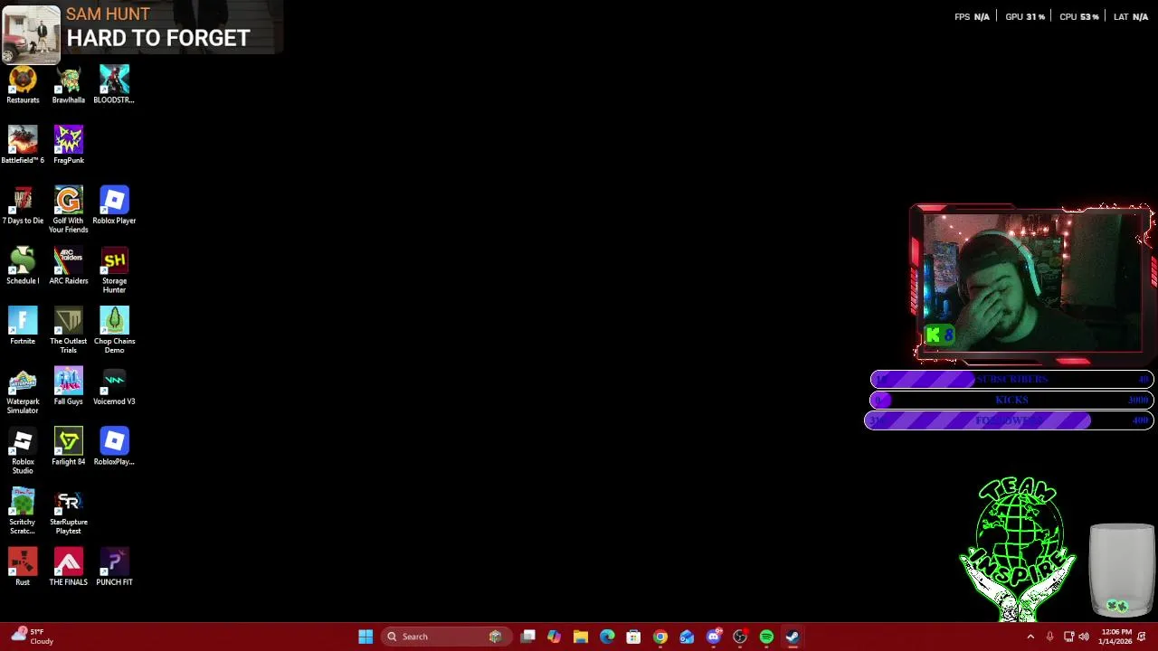The height and width of the screenshot is (651, 1158).
Task: Select the Schedule I game icon
Action: [23, 267]
